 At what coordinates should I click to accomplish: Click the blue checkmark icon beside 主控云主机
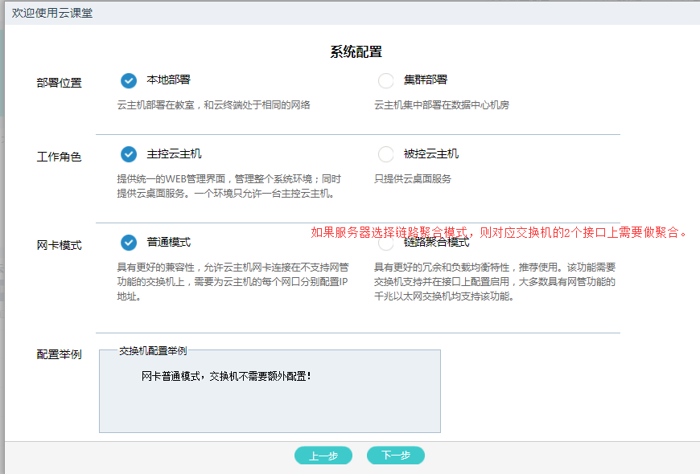point(128,154)
